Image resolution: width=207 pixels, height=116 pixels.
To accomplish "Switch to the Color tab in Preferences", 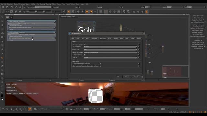I will click(72, 39).
